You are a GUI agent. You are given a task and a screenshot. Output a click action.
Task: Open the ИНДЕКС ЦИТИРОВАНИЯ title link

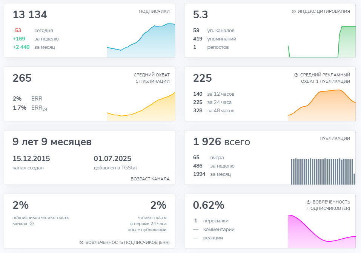point(324,11)
